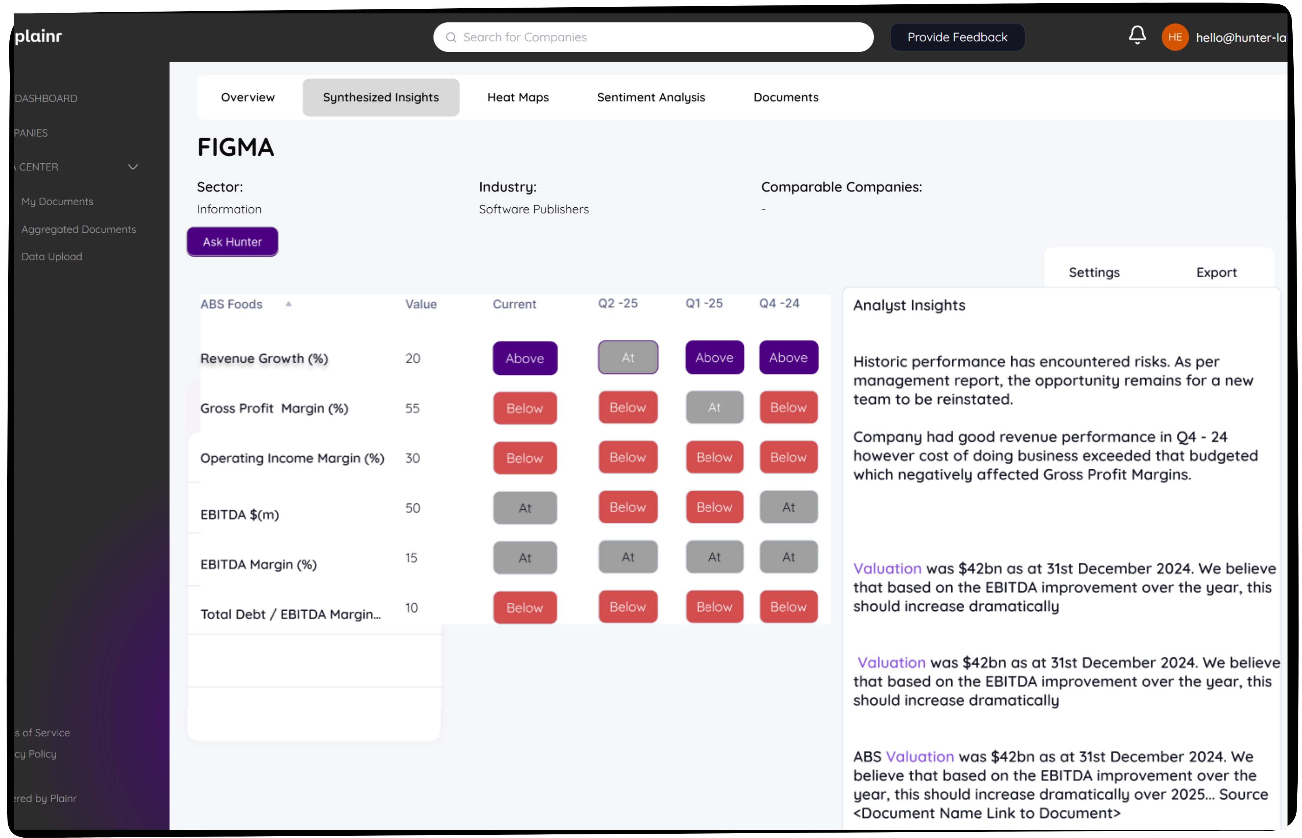Click the Q1 -25 column header
1302x838 pixels.
(x=704, y=303)
